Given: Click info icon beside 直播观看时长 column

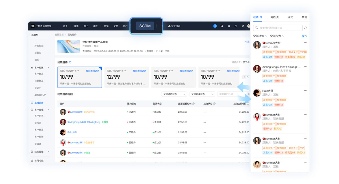Looking at the screenshot, I should (x=193, y=104).
